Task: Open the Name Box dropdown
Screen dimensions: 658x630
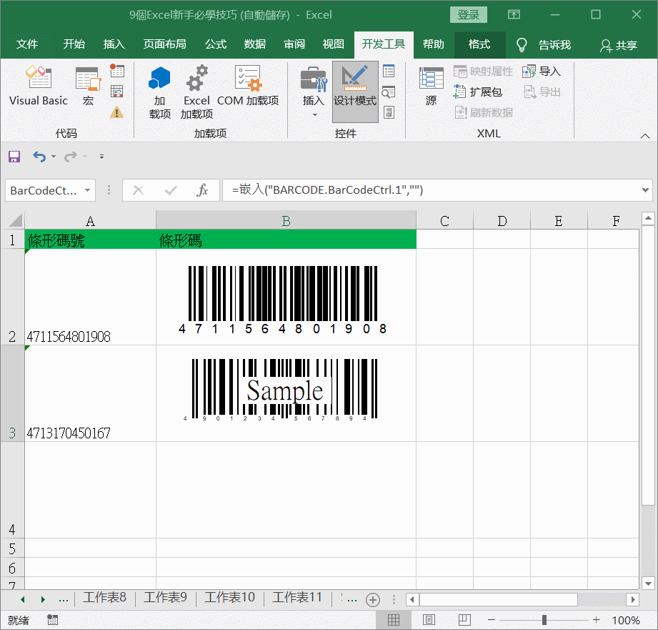Action: pos(87,190)
